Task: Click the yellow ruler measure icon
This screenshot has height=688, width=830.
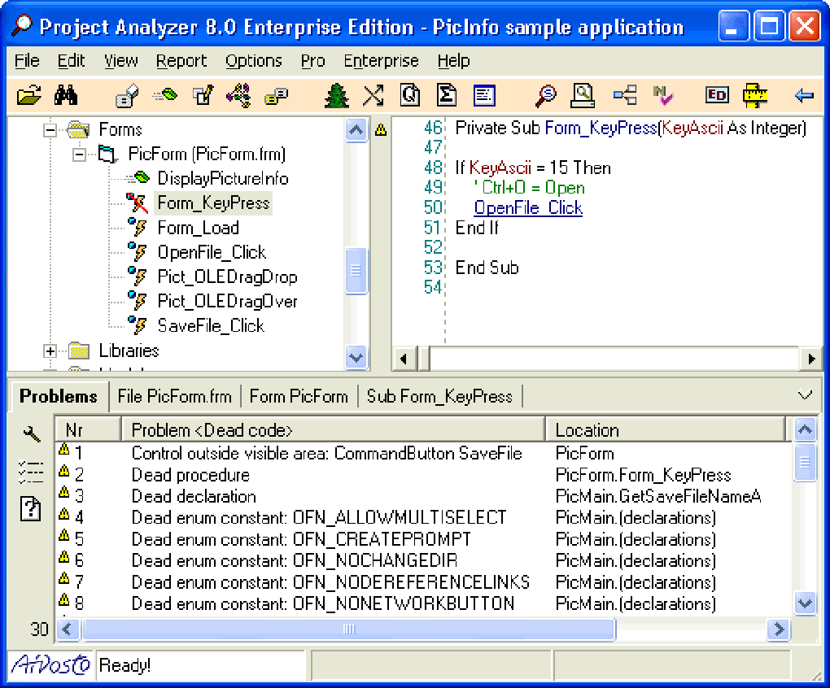Action: point(755,96)
